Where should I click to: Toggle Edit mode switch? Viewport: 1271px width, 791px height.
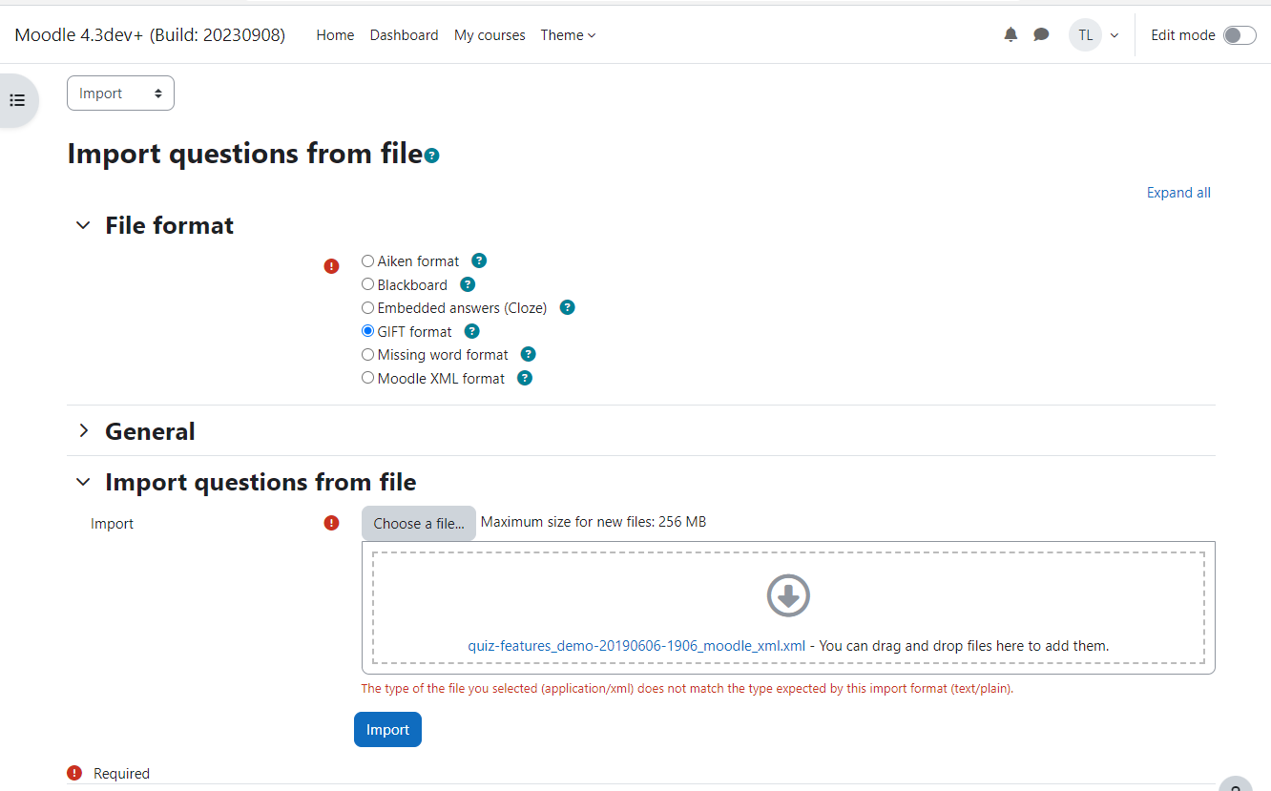(x=1240, y=35)
